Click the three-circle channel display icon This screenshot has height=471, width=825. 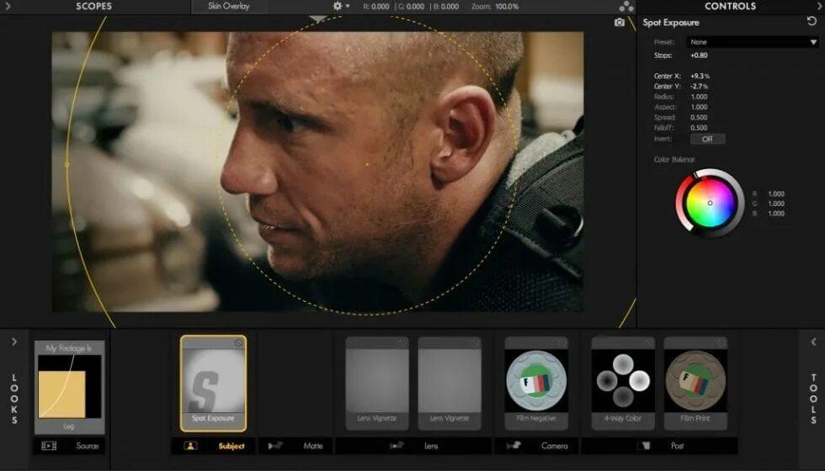[626, 7]
